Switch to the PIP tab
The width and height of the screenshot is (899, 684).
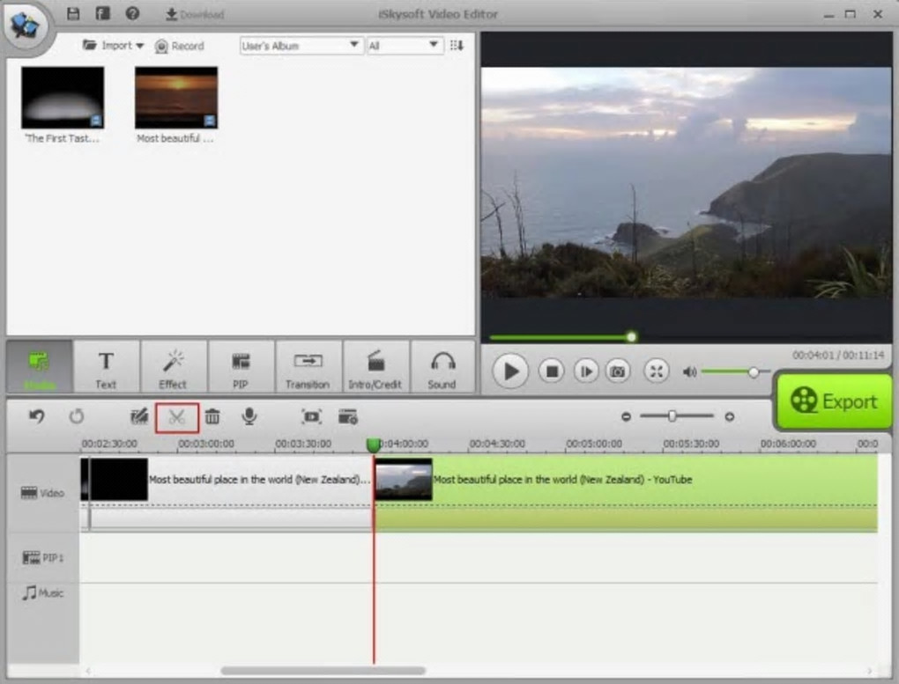click(241, 366)
